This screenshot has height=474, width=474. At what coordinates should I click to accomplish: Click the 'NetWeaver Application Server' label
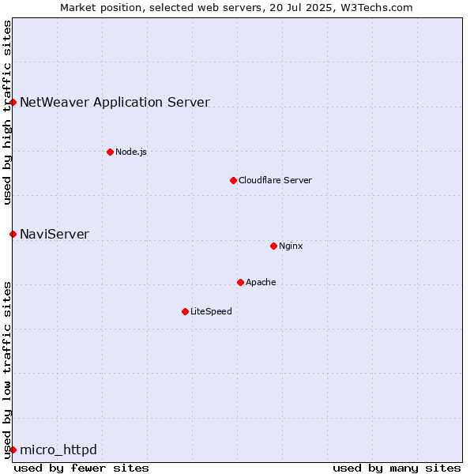[115, 102]
